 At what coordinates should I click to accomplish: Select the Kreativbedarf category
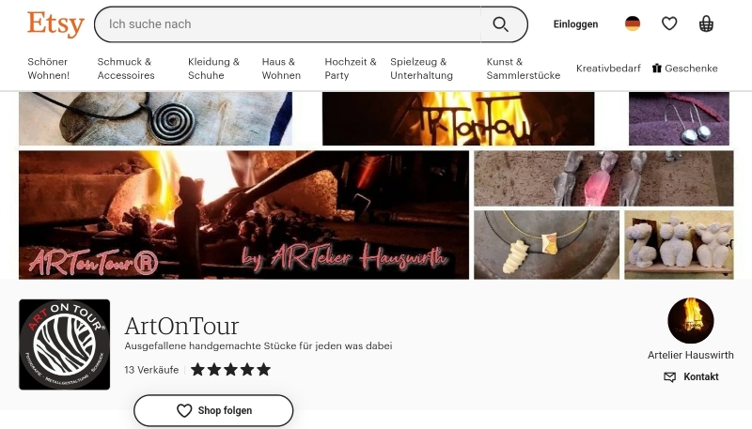tap(608, 69)
